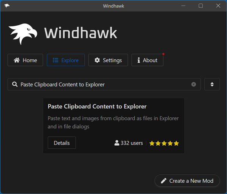227x194 pixels.
Task: Click the magnifier search icon
Action: pyautogui.click(x=15, y=84)
